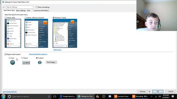
Task: Select the Classic style radio button
Action: (x=6, y=18)
